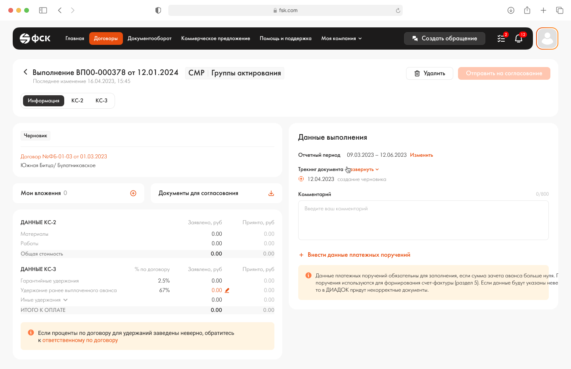This screenshot has height=369, width=571.
Task: Open notifications bell with 12 badge
Action: point(519,38)
